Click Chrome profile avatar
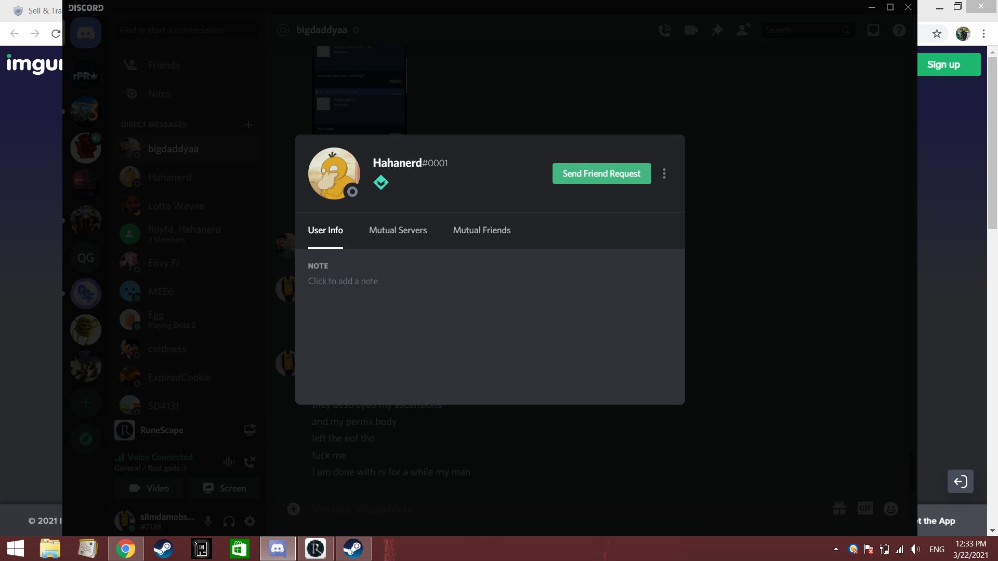The height and width of the screenshot is (561, 998). (x=963, y=34)
